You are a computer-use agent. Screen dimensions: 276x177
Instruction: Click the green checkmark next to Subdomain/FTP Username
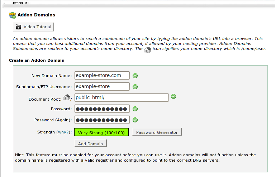[x=135, y=87]
